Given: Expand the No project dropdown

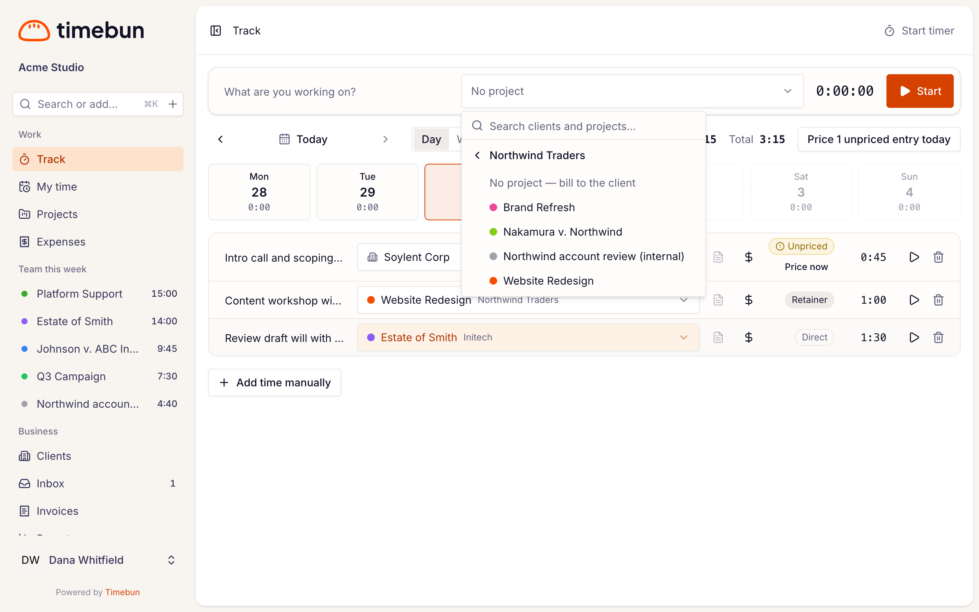Looking at the screenshot, I should 632,91.
